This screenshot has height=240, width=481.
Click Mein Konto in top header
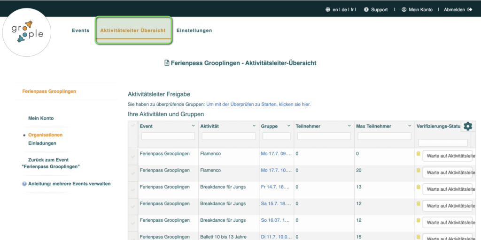point(420,10)
